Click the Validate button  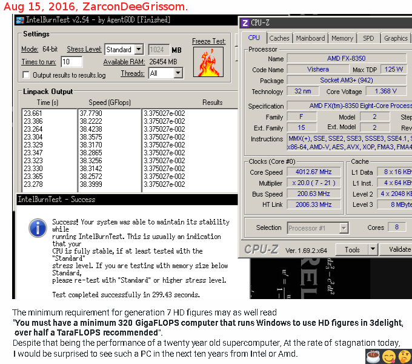point(397,249)
